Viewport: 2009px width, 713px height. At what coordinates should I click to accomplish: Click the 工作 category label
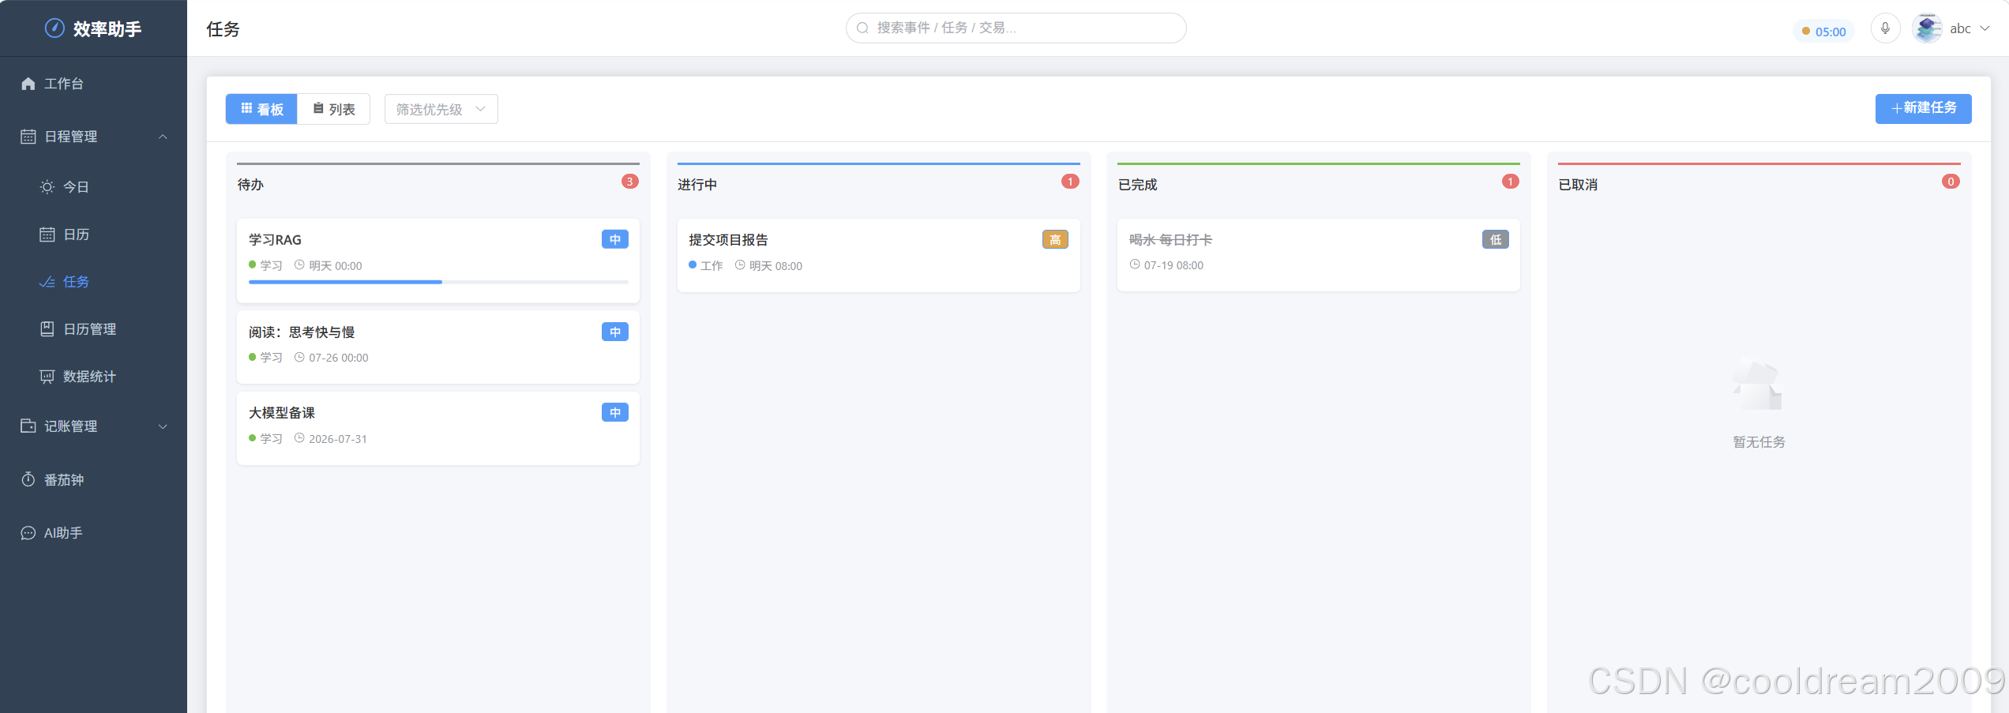coord(712,266)
